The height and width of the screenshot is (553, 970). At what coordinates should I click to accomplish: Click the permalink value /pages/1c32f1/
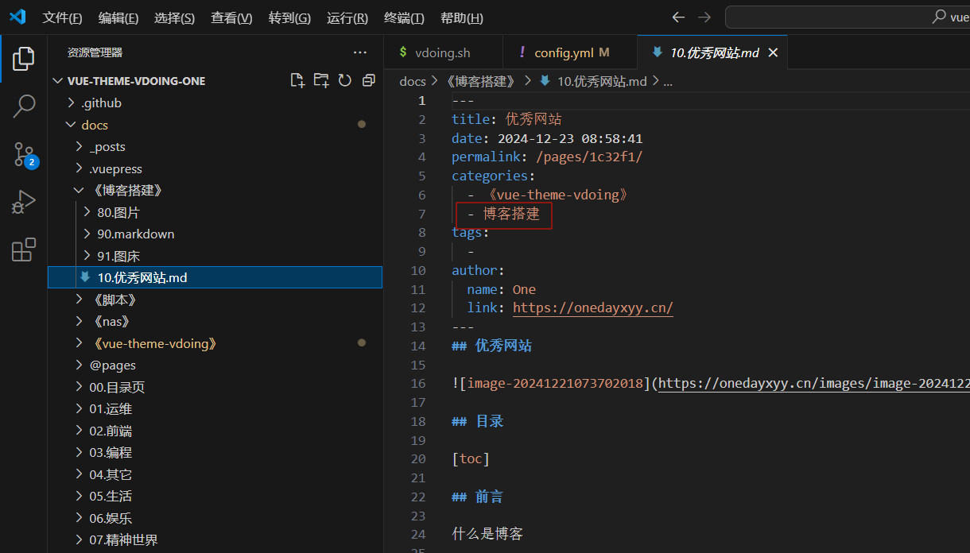pos(589,157)
